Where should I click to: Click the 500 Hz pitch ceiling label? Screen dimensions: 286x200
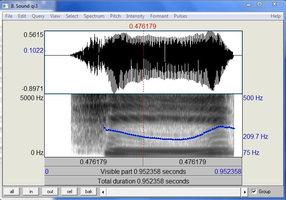click(x=253, y=98)
